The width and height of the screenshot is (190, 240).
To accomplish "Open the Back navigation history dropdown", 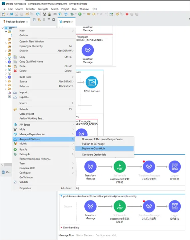I will (x=98, y=14).
